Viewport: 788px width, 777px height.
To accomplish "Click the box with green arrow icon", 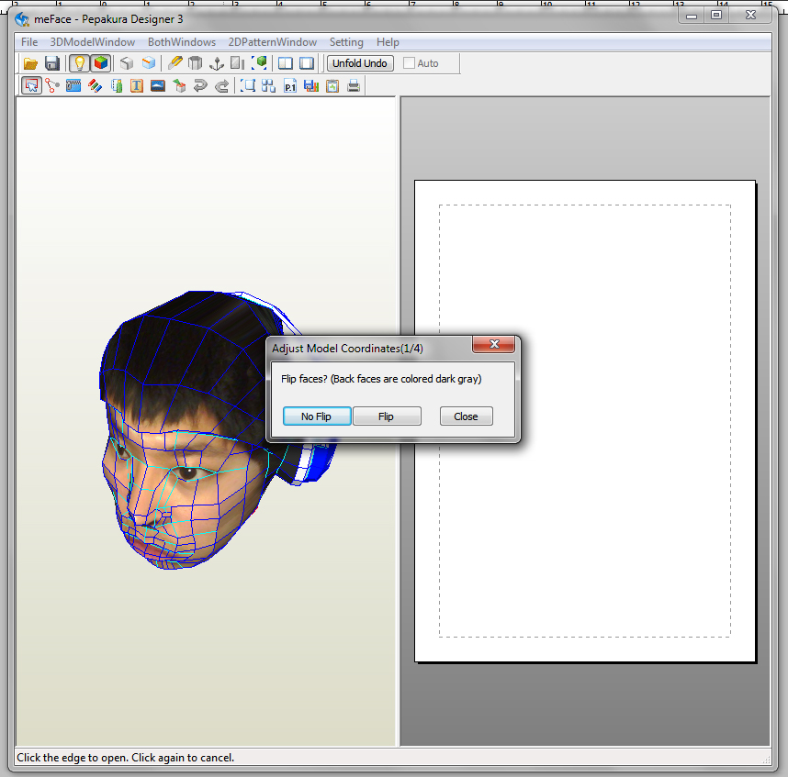I will 179,86.
